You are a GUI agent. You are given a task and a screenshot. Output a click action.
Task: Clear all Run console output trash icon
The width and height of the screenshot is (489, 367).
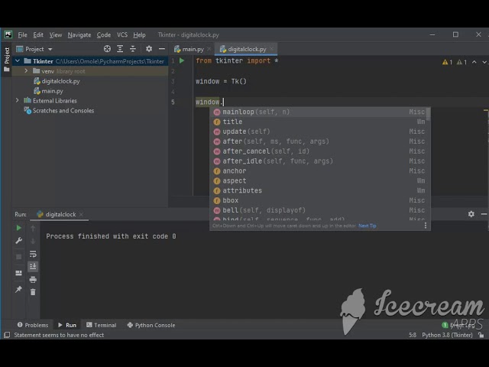[x=33, y=292]
